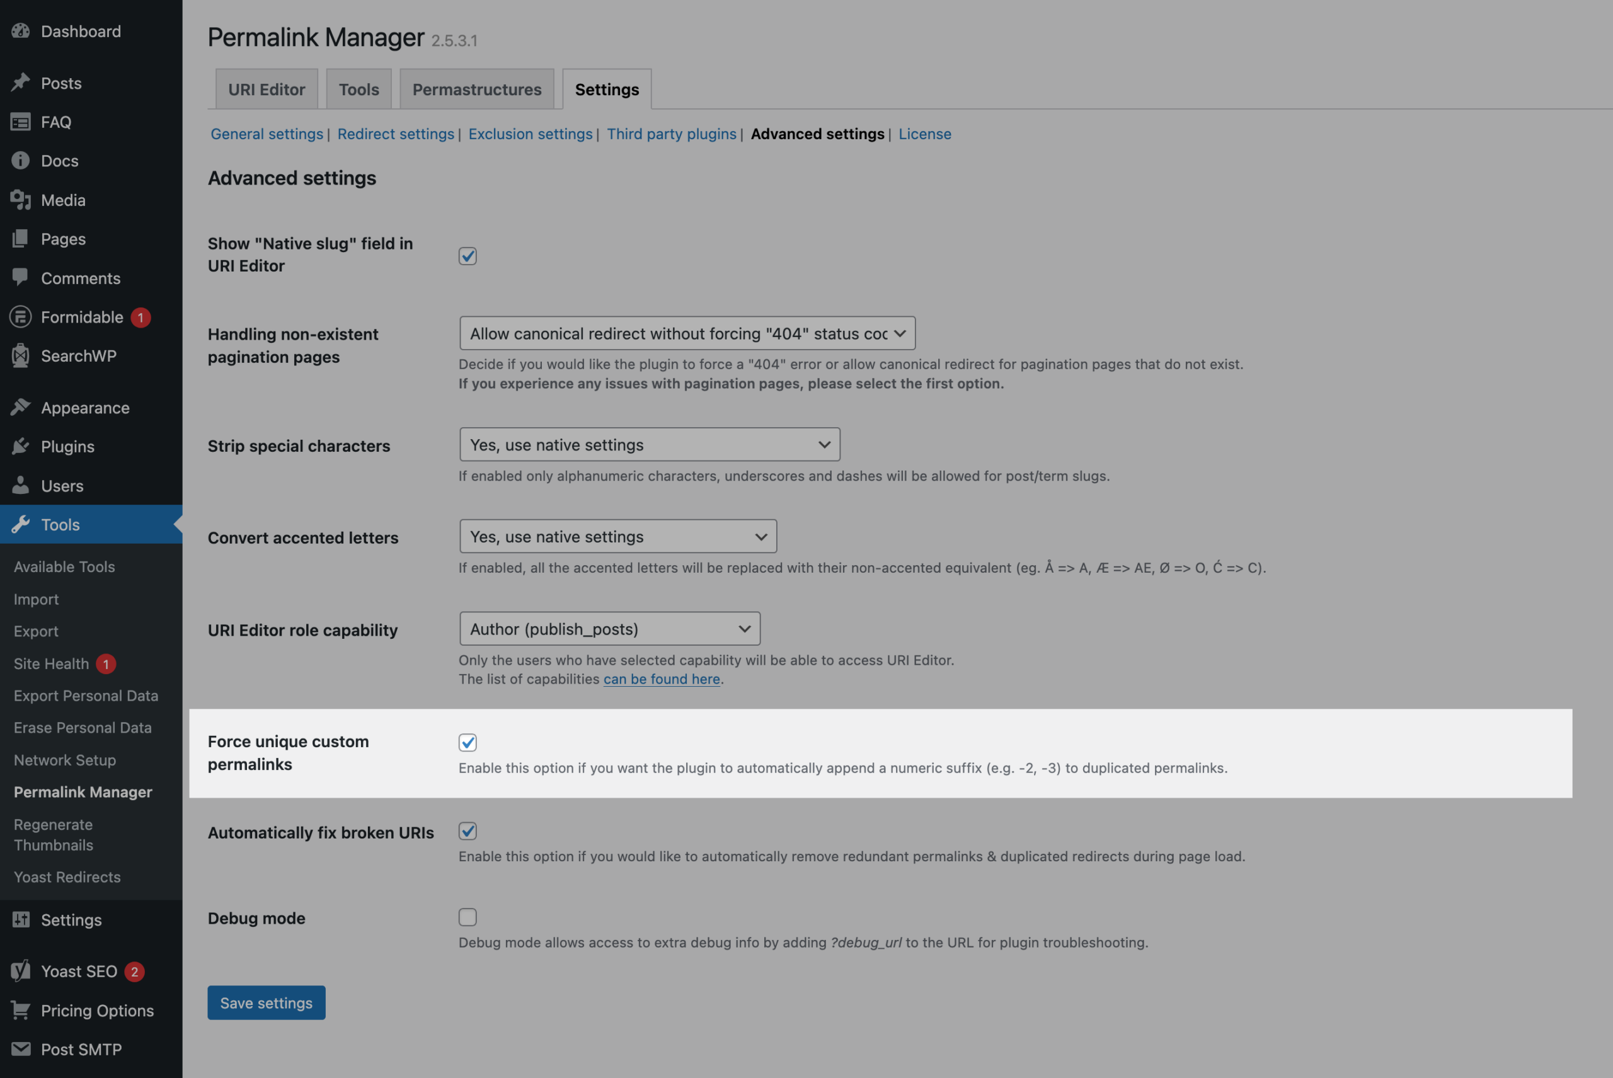
Task: Open the URI Editor tab
Action: 267,89
